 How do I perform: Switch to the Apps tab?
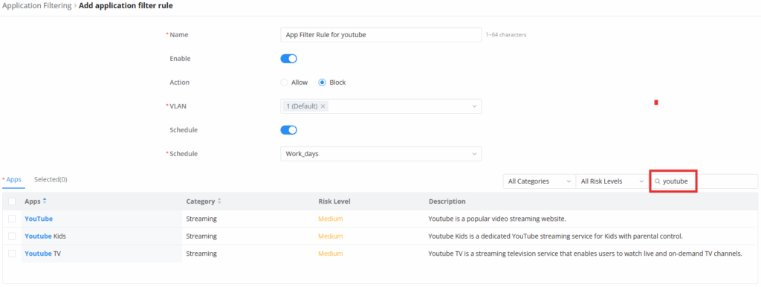point(13,180)
